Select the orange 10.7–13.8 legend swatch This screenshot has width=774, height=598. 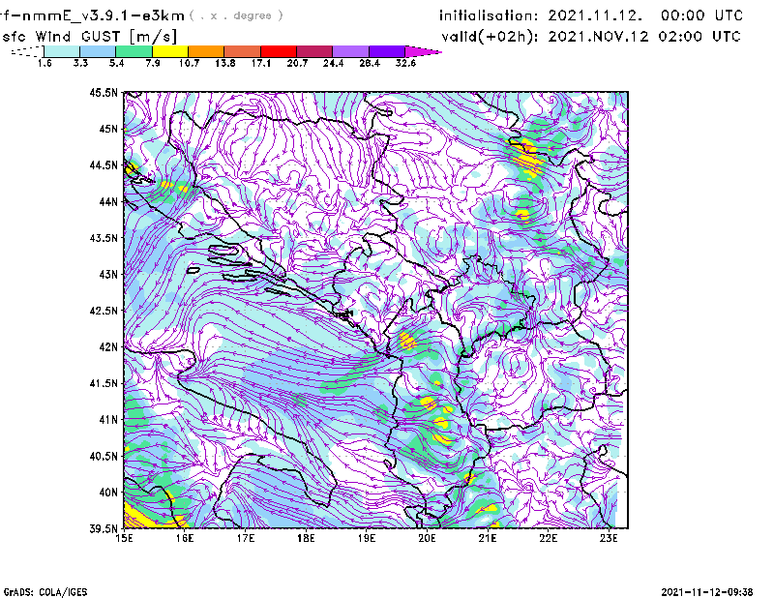(206, 51)
